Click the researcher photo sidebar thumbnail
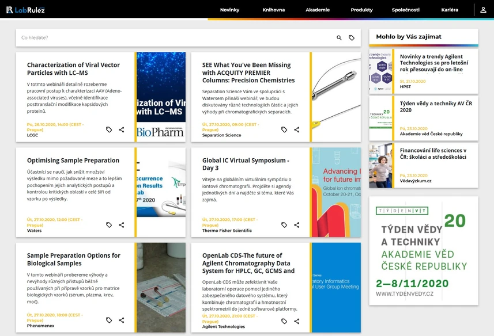Screen dimensions: 494x336 pos(380,166)
